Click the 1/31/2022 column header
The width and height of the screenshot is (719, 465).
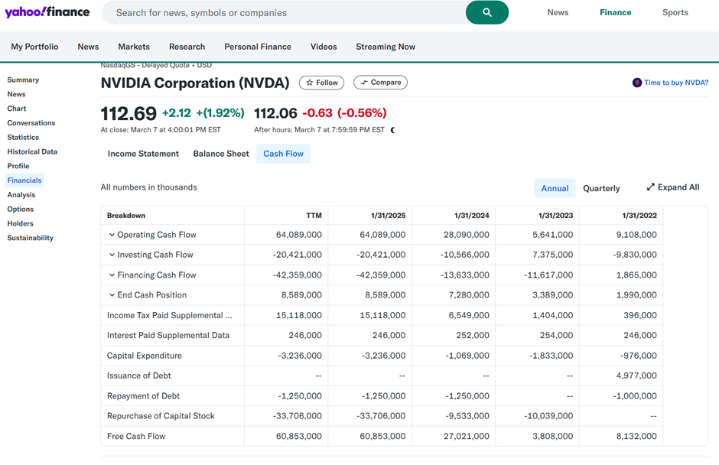[x=639, y=216]
